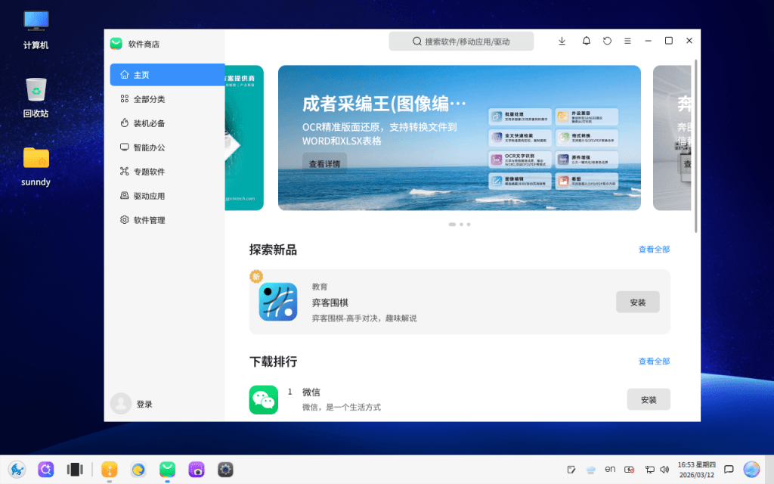Click the app store vertical scrollbar
The width and height of the screenshot is (774, 484).
pyautogui.click(x=696, y=146)
